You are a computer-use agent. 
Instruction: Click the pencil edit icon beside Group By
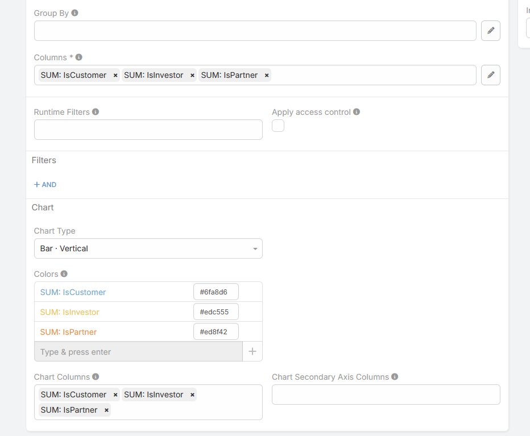click(x=490, y=31)
